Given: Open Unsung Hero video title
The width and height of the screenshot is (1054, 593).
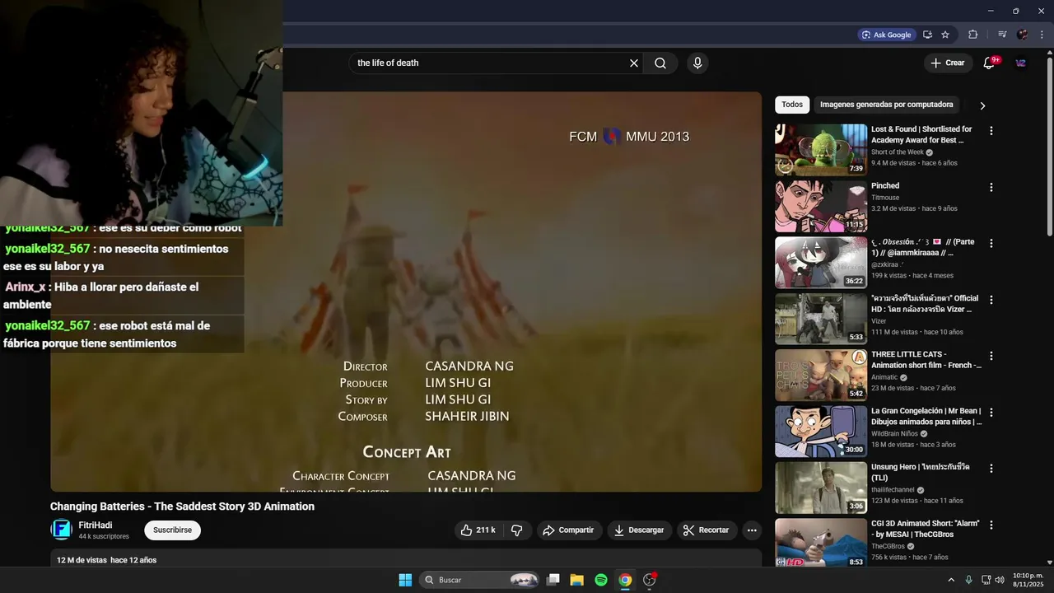Looking at the screenshot, I should point(921,472).
